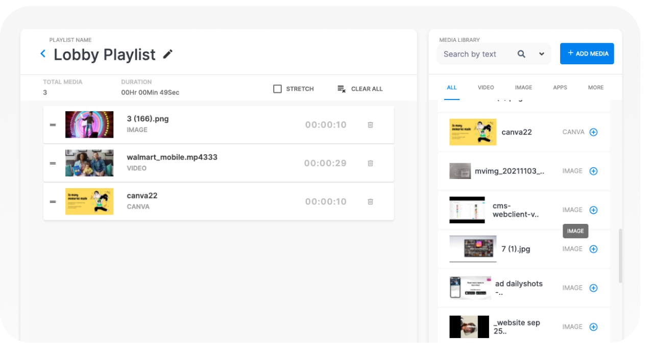Expand search filter dropdown chevron
This screenshot has width=653, height=358.
click(x=541, y=54)
